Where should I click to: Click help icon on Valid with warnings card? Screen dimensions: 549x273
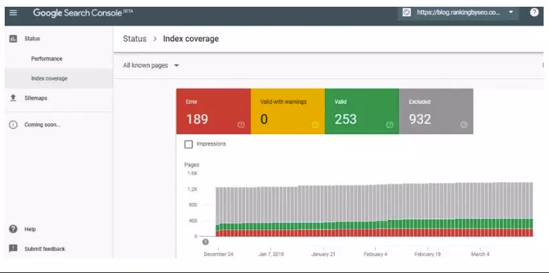point(315,125)
